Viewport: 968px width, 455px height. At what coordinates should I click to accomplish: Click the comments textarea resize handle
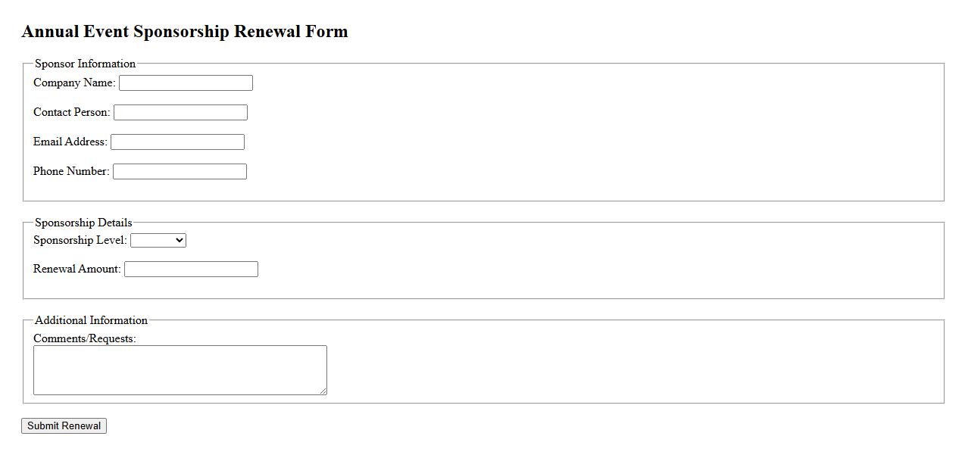click(x=323, y=391)
